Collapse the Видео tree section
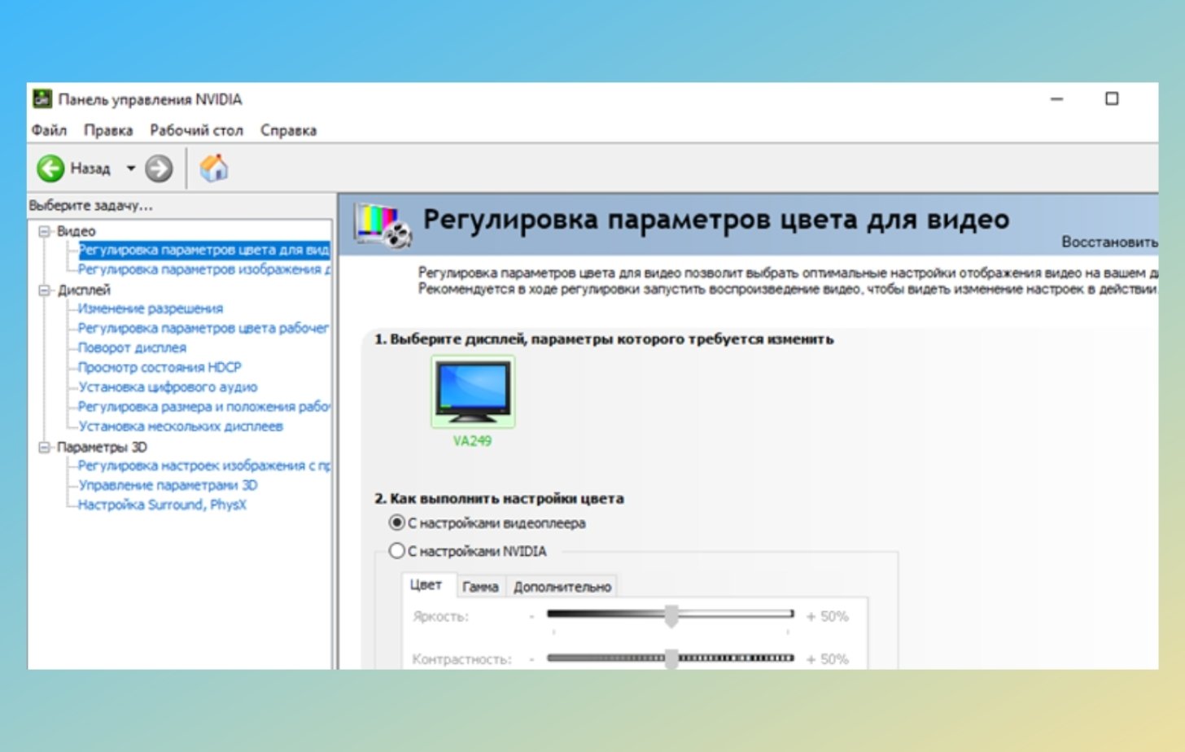Screen dimensions: 1185x752 (45, 232)
